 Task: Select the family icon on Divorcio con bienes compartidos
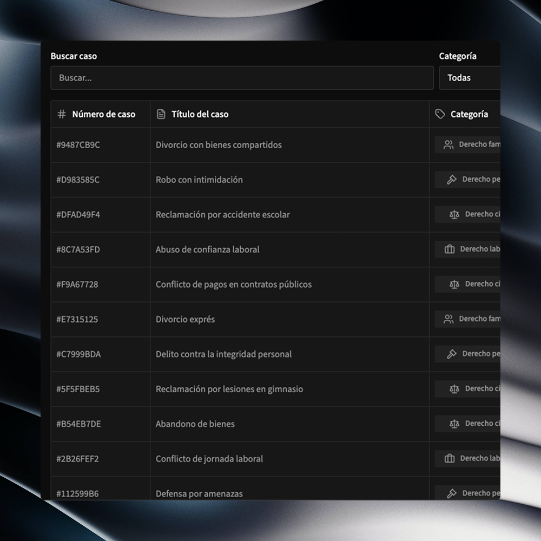(447, 144)
